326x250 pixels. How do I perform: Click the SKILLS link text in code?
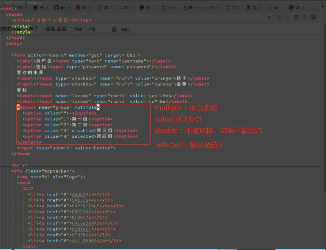(x=80, y=200)
